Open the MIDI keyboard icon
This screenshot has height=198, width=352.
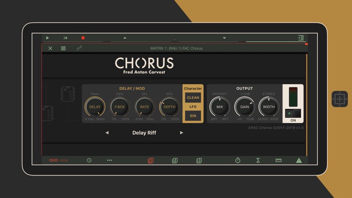(278, 160)
